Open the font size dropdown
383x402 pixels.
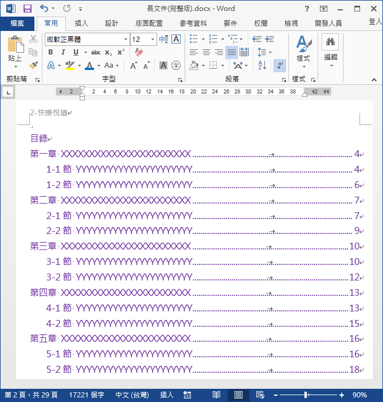(153, 39)
